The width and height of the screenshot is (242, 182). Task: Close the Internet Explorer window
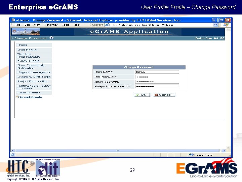tap(228, 20)
